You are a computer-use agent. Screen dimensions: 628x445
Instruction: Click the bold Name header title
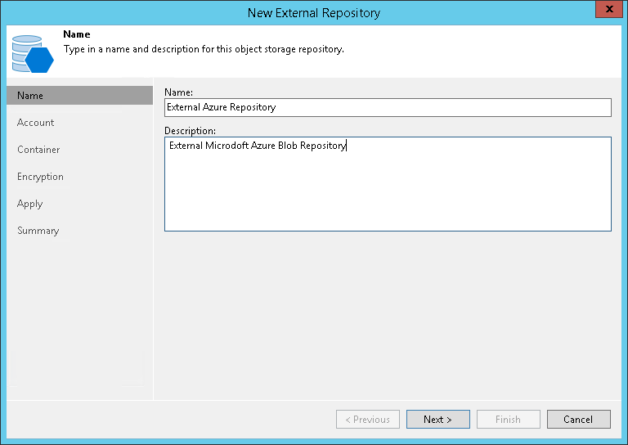(x=77, y=35)
